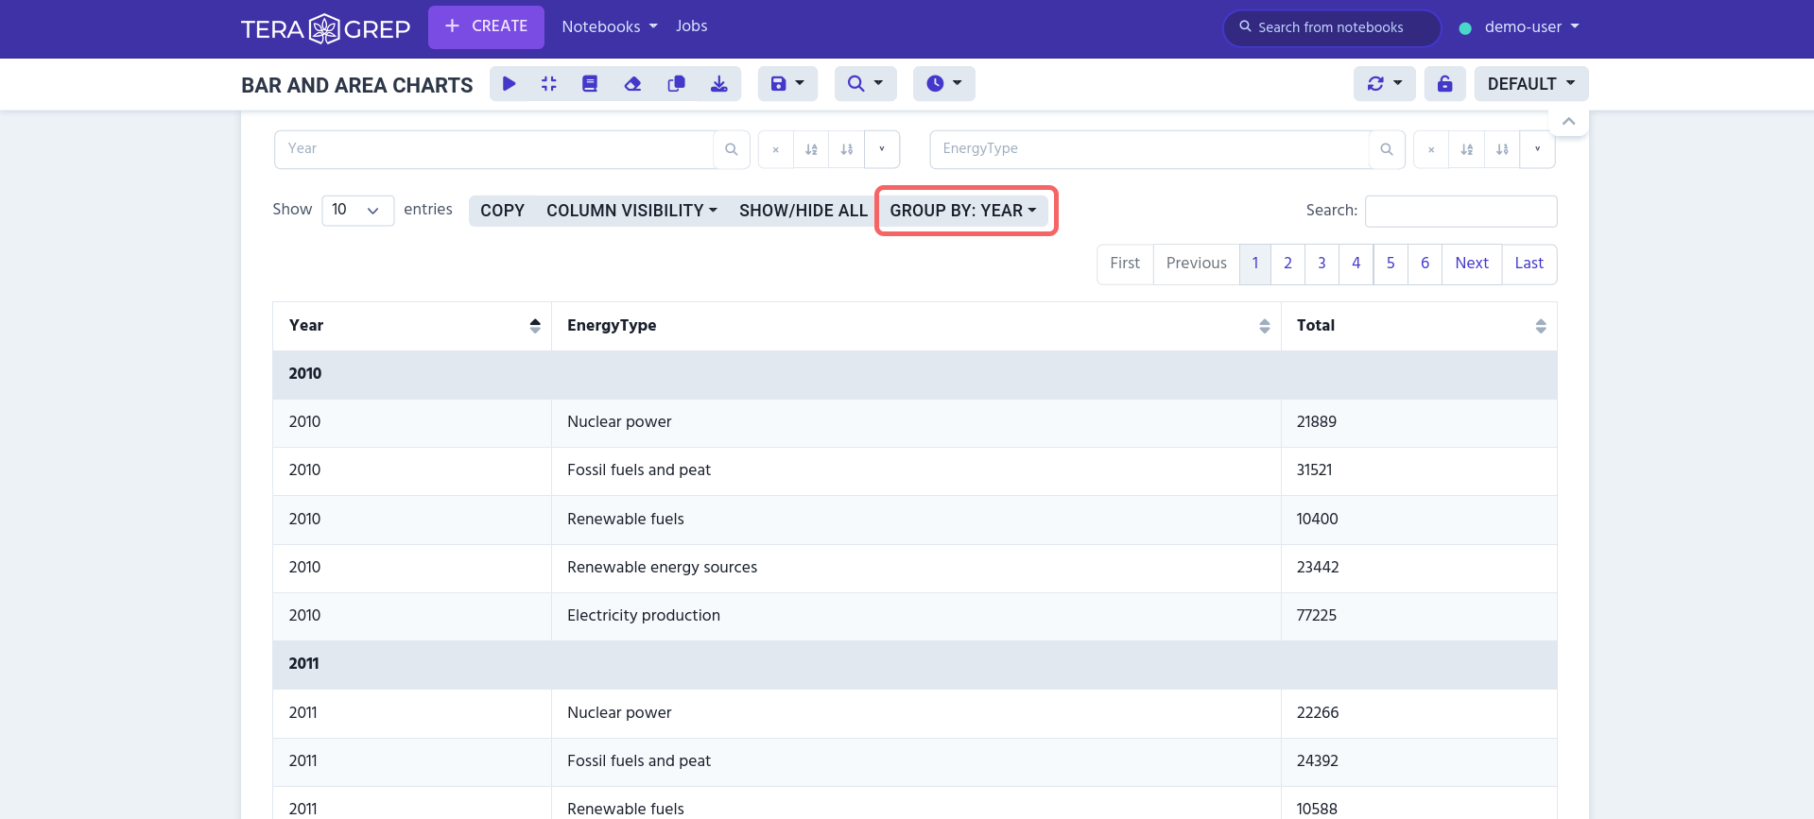
Task: Click the EnergyType filter ascending sort icon
Action: coord(1466,149)
